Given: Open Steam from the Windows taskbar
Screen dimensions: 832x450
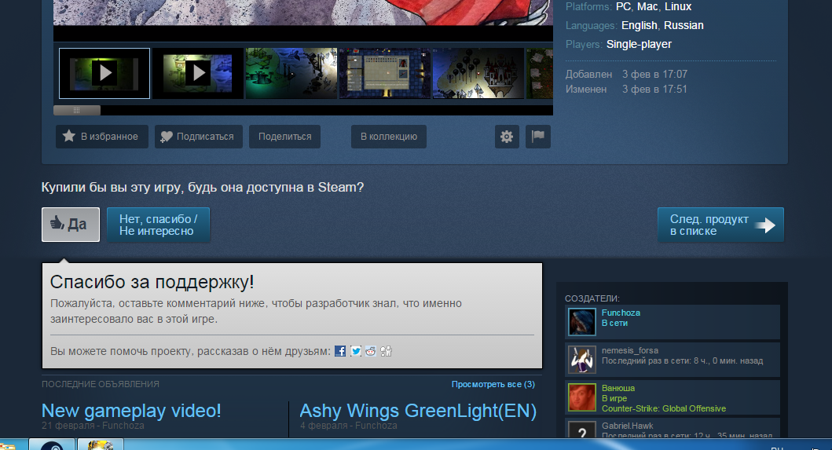Looking at the screenshot, I should tap(52, 445).
